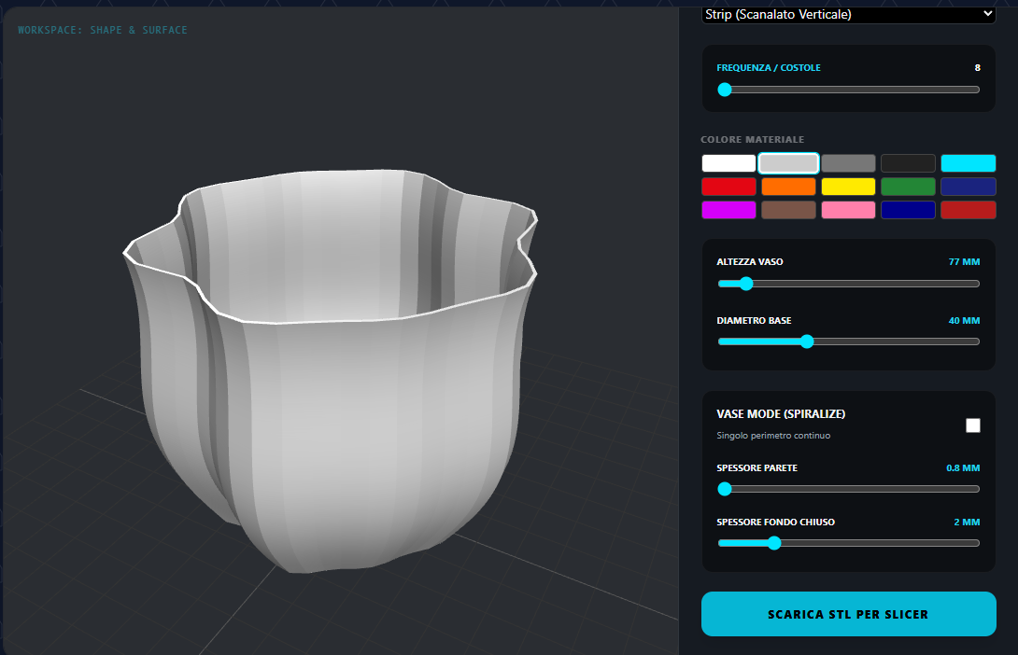Click the "40 MM" diameter value
Image resolution: width=1018 pixels, height=655 pixels.
click(x=964, y=320)
